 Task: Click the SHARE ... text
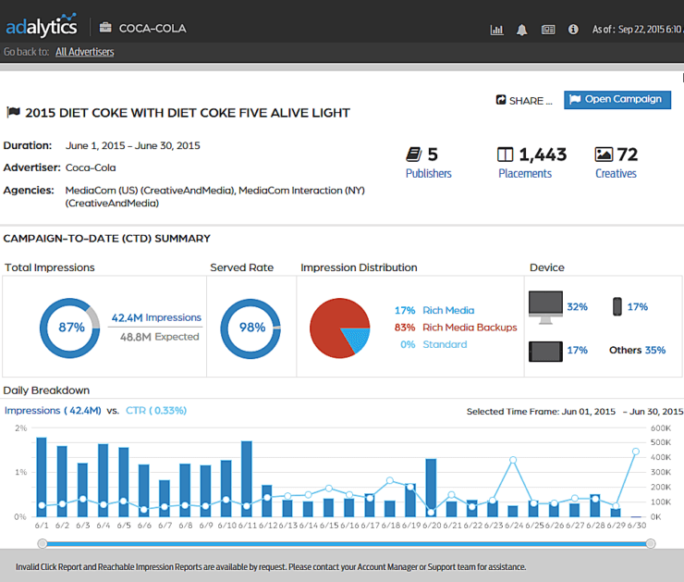[x=531, y=101]
